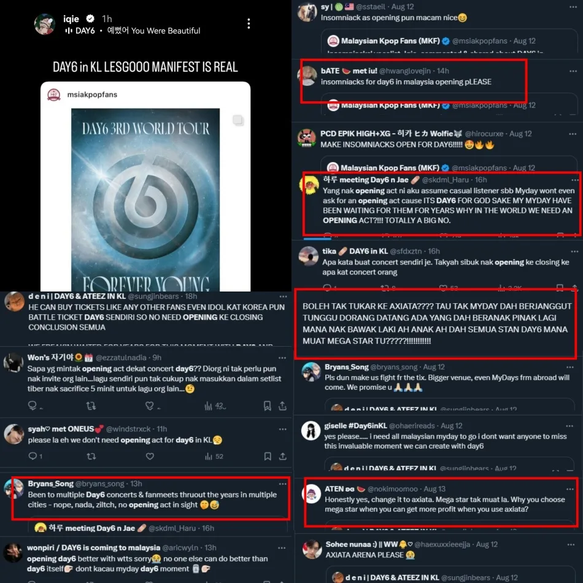Retweet syah met ONEUS tweet

91,456
